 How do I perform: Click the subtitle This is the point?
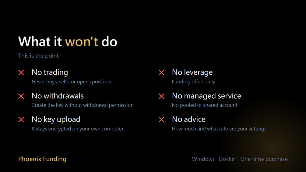click(38, 56)
